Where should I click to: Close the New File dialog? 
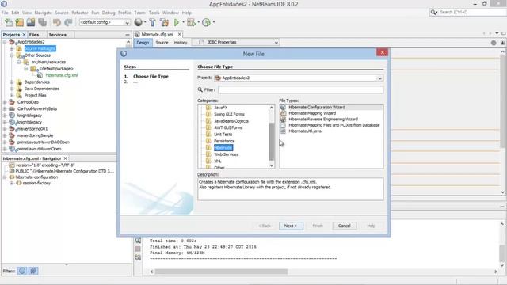coord(382,52)
